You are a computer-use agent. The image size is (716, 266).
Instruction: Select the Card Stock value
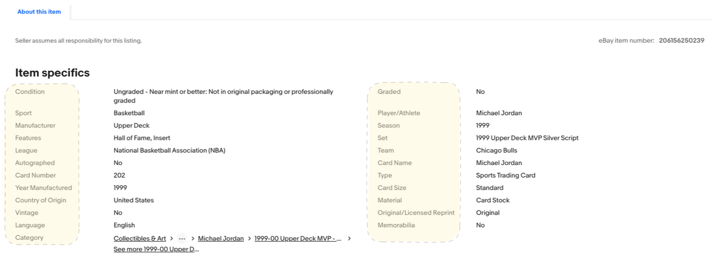(x=493, y=200)
